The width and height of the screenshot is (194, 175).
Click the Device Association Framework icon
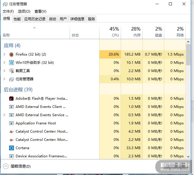coord(12,156)
